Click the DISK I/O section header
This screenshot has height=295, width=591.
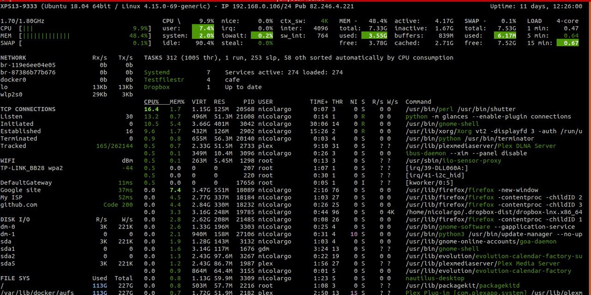coord(15,220)
